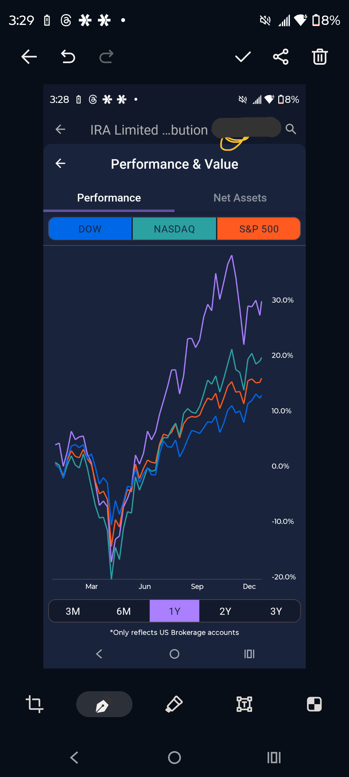Choose the pen drawing tool
The image size is (349, 777).
[x=104, y=704]
